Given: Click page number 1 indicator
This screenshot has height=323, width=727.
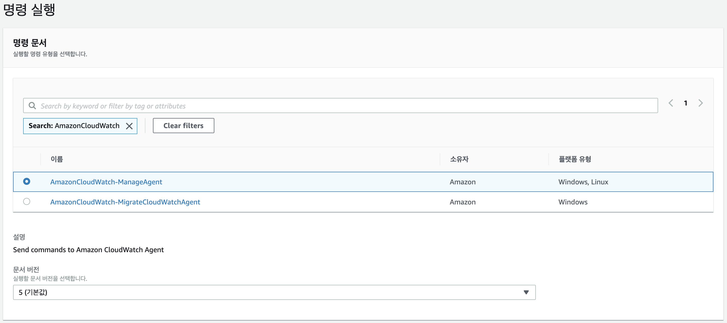Looking at the screenshot, I should (x=685, y=103).
